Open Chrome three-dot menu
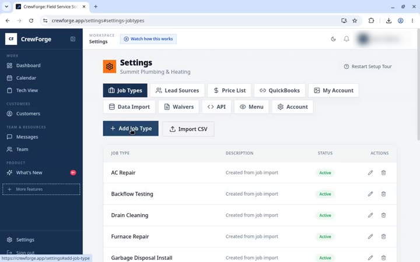Screen dimensions: 420x262 pos(412,20)
